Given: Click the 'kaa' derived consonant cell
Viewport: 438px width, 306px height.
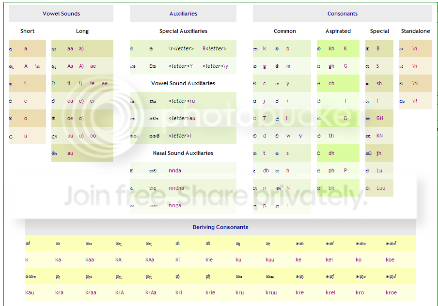Looking at the screenshot, I should click(x=90, y=260).
